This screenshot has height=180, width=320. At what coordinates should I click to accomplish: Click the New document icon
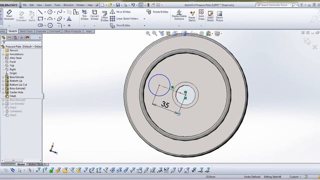coord(102,5)
